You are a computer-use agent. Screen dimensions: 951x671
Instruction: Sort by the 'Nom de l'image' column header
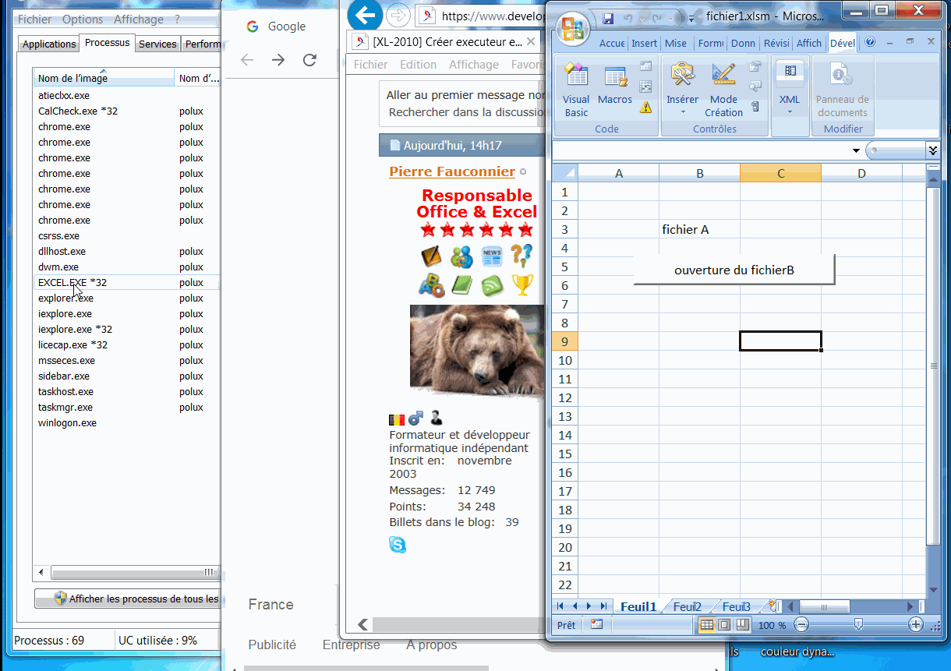point(104,78)
